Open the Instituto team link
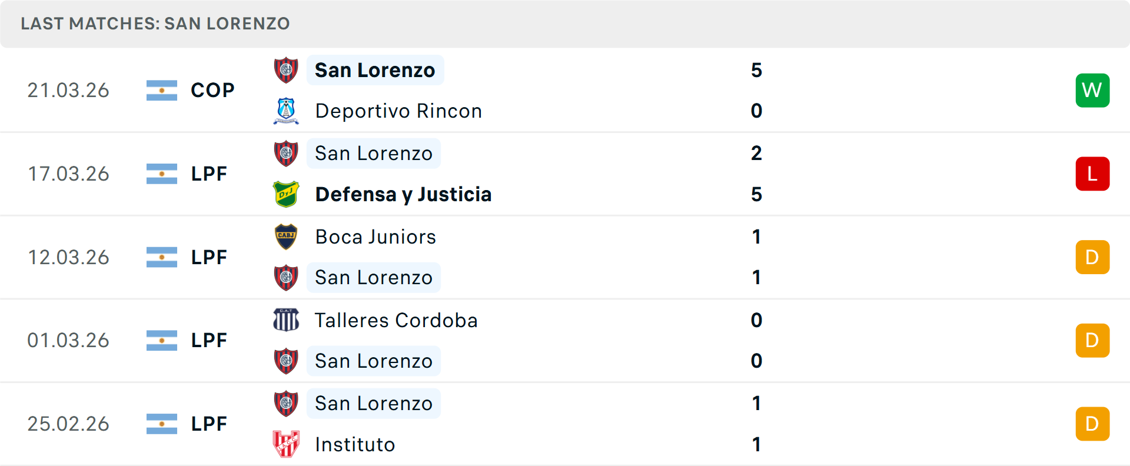The image size is (1130, 466). point(355,444)
